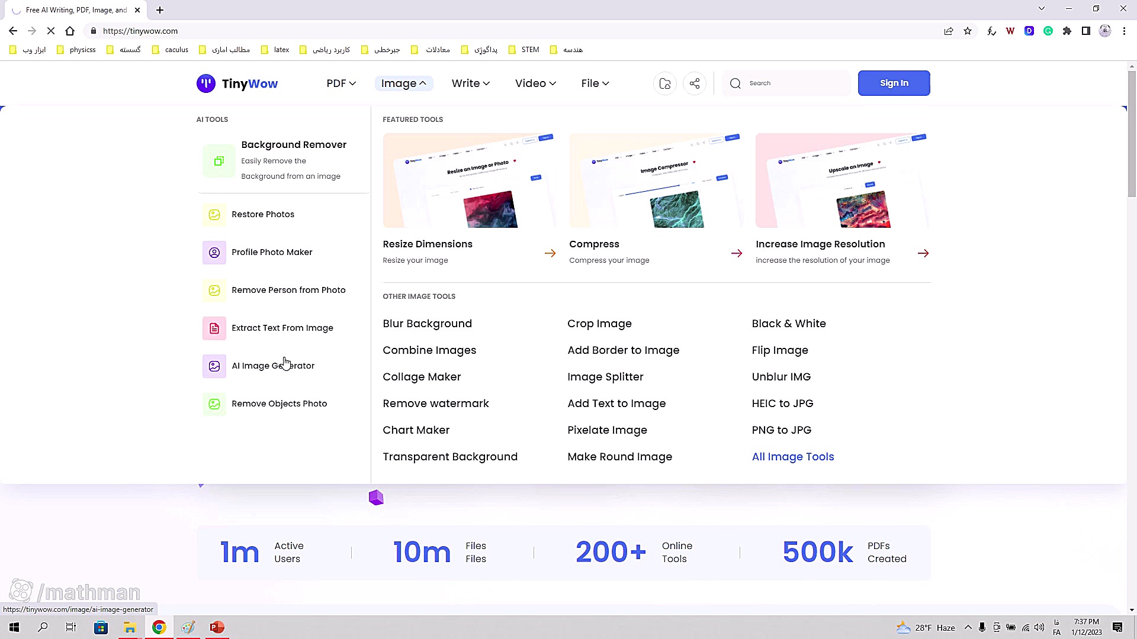The width and height of the screenshot is (1137, 639).
Task: Open the Write menu
Action: pyautogui.click(x=470, y=83)
